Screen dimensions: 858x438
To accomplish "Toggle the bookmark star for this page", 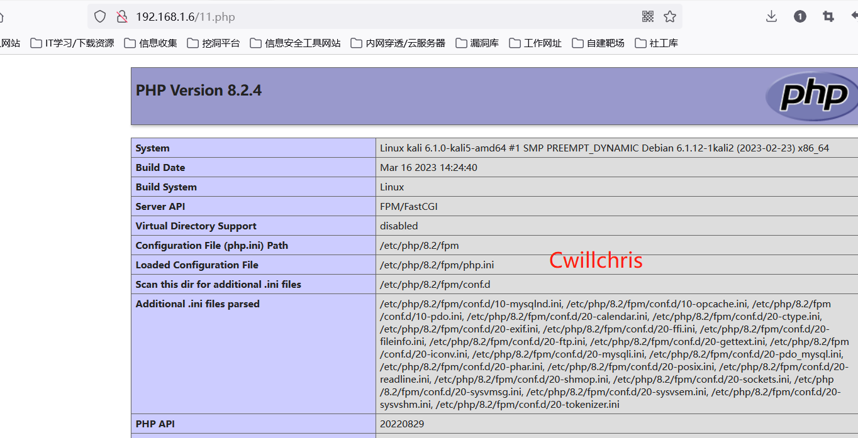I will point(670,16).
